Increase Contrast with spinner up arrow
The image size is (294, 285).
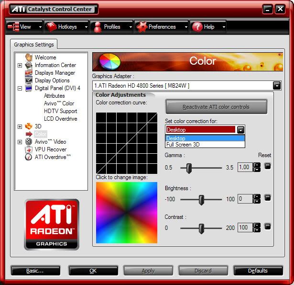(x=257, y=225)
